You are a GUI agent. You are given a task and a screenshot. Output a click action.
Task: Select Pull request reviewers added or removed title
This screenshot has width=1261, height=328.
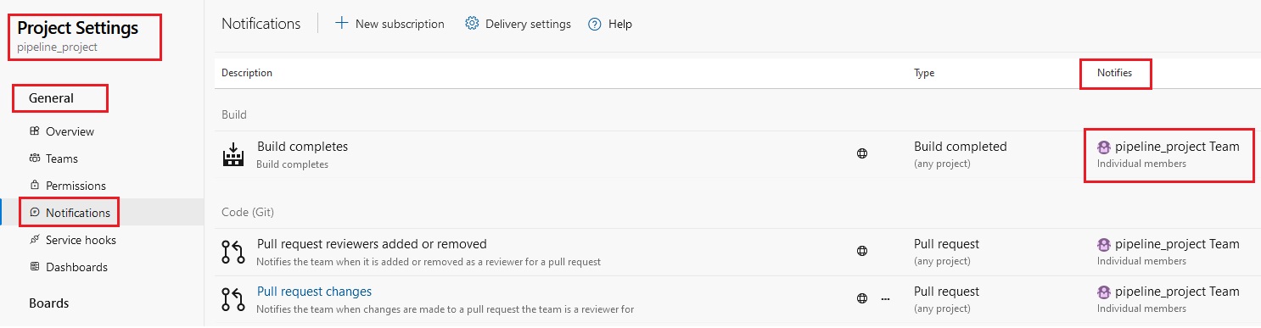click(x=372, y=244)
